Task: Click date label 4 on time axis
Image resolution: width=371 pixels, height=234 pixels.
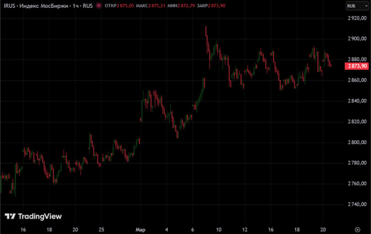Action: coord(167,230)
